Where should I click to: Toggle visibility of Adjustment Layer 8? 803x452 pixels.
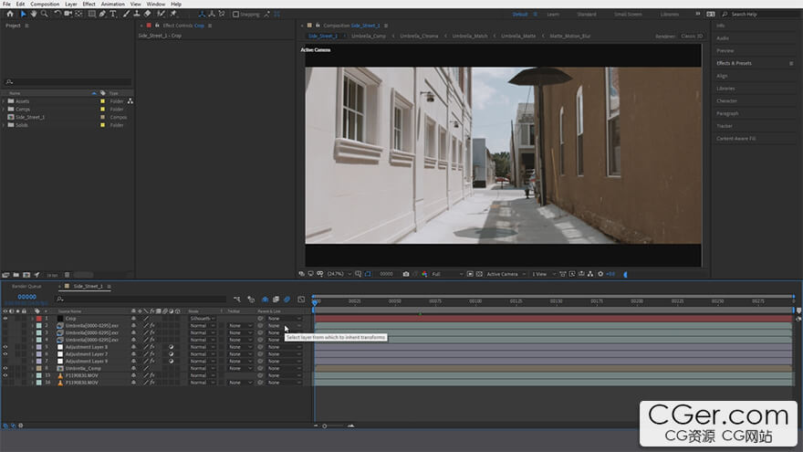point(5,347)
